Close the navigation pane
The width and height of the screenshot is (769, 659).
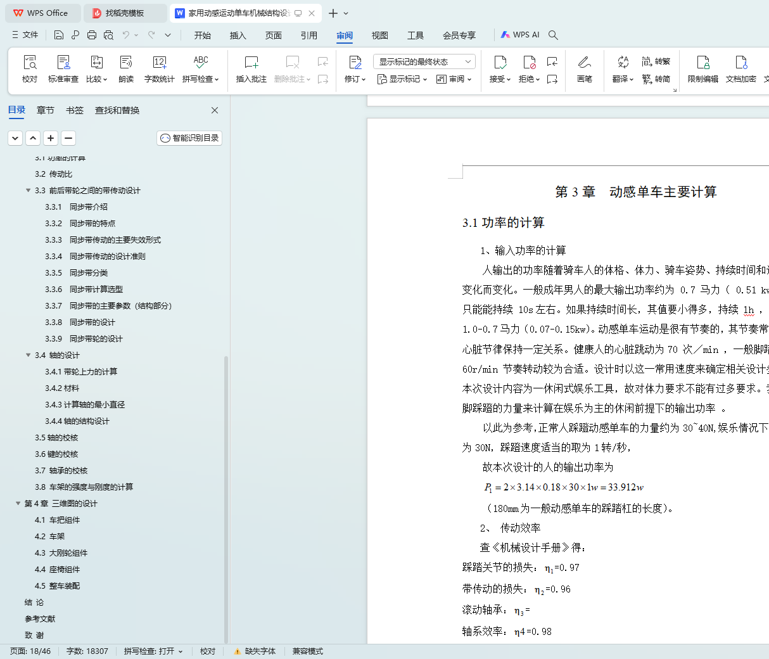(215, 110)
